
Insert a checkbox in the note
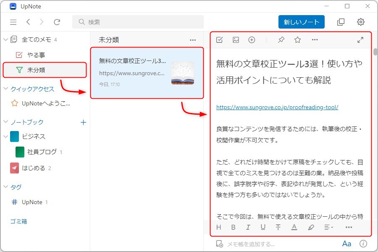pyautogui.click(x=219, y=40)
